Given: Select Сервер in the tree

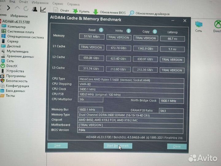Looking at the screenshot, I should point(10,41).
